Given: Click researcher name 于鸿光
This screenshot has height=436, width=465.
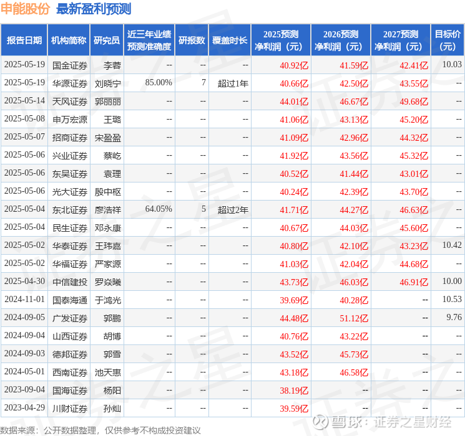Looking at the screenshot, I should [107, 300].
